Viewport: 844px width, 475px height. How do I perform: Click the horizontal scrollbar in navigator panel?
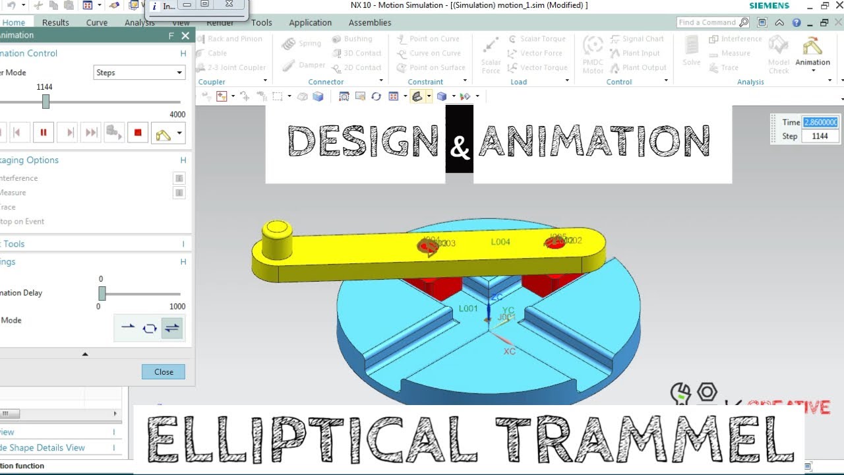tap(10, 414)
